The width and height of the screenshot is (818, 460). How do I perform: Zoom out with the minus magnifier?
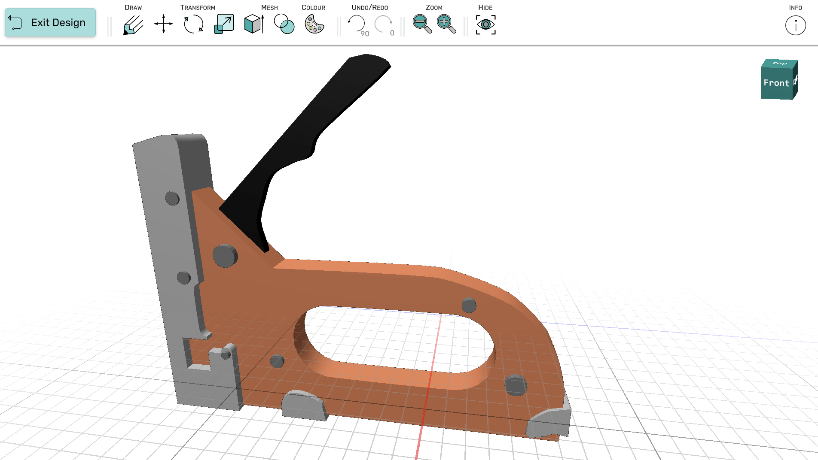[x=421, y=24]
